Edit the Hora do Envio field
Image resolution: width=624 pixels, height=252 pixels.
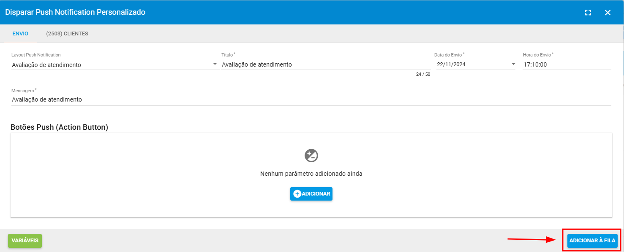[x=567, y=64]
